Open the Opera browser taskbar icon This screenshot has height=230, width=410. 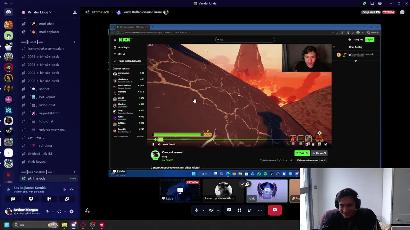83,225
